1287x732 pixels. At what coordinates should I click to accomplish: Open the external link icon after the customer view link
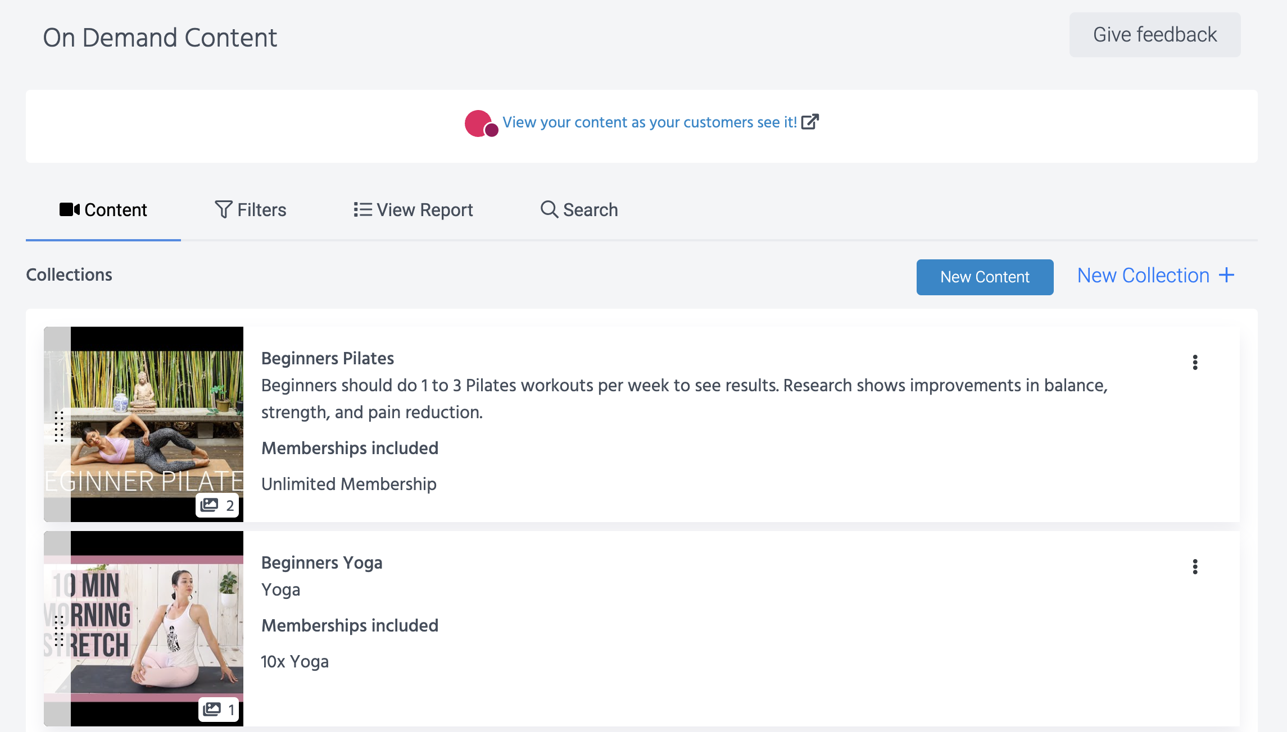point(811,122)
